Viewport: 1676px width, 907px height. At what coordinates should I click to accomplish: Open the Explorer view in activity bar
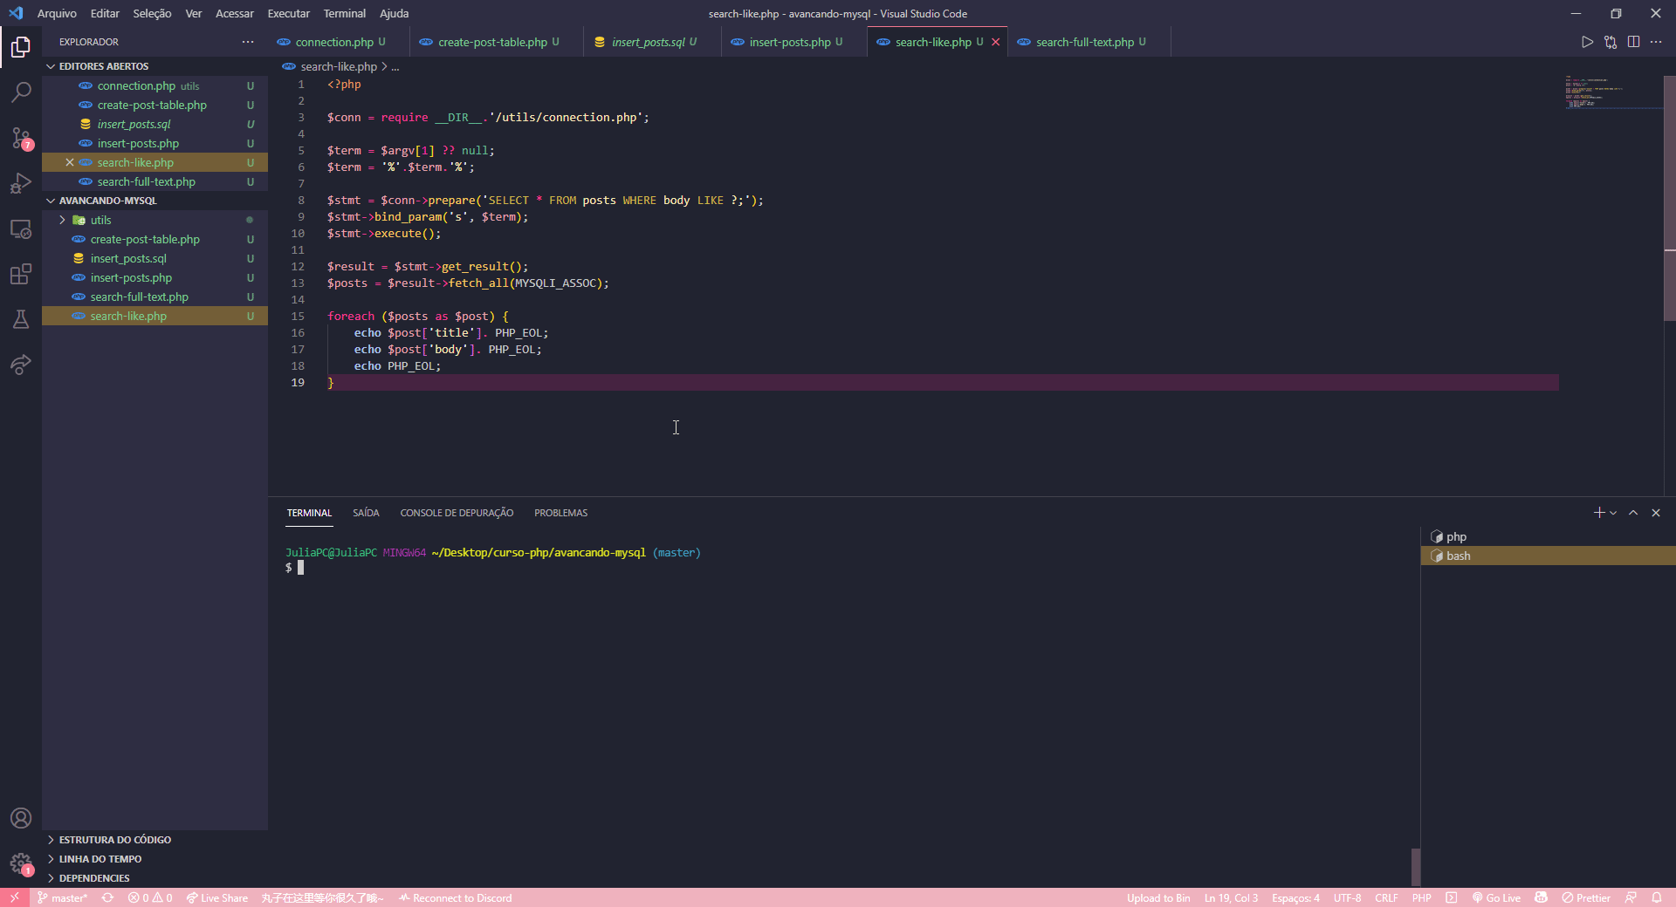pyautogui.click(x=21, y=46)
